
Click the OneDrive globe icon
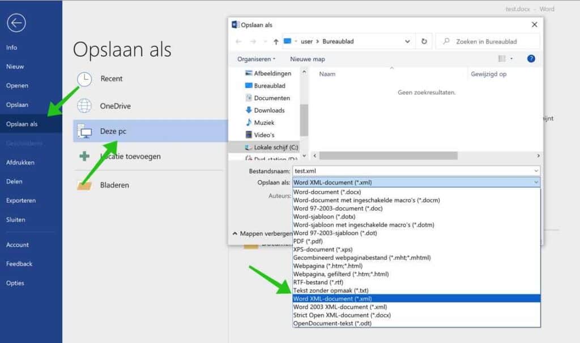84,106
